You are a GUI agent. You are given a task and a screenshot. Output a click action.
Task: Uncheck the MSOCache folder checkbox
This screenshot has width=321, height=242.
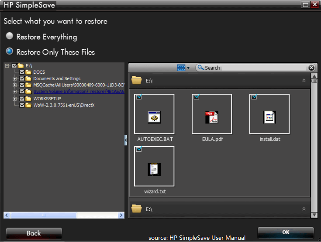coord(22,85)
